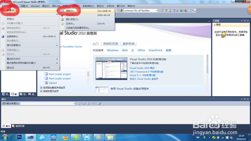The width and height of the screenshot is (251, 141).
Task: Open the Paint palette icon in taskbar
Action: 99,137
